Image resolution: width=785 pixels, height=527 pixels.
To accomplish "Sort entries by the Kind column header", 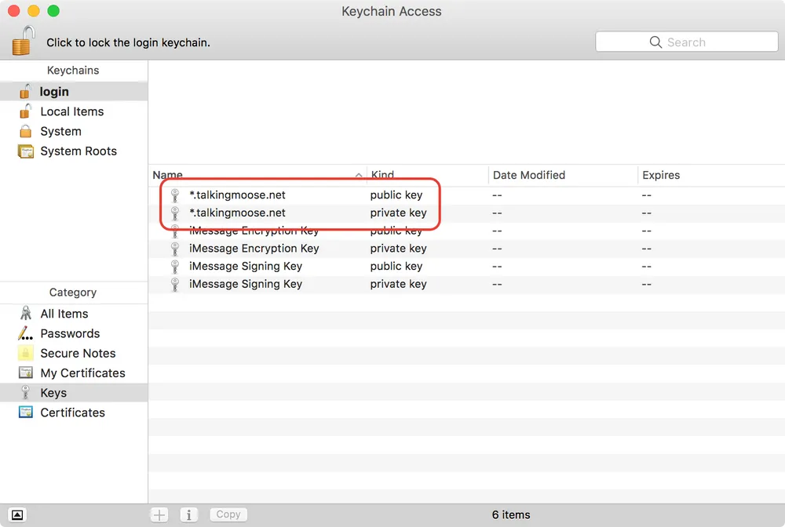I will [382, 175].
